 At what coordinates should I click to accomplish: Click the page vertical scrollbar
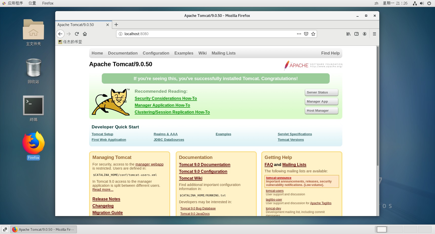pyautogui.click(x=378, y=106)
